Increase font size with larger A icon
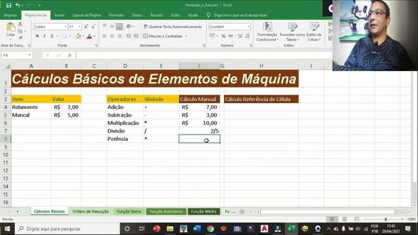Viewport: 418px width, 235px height. coord(86,27)
